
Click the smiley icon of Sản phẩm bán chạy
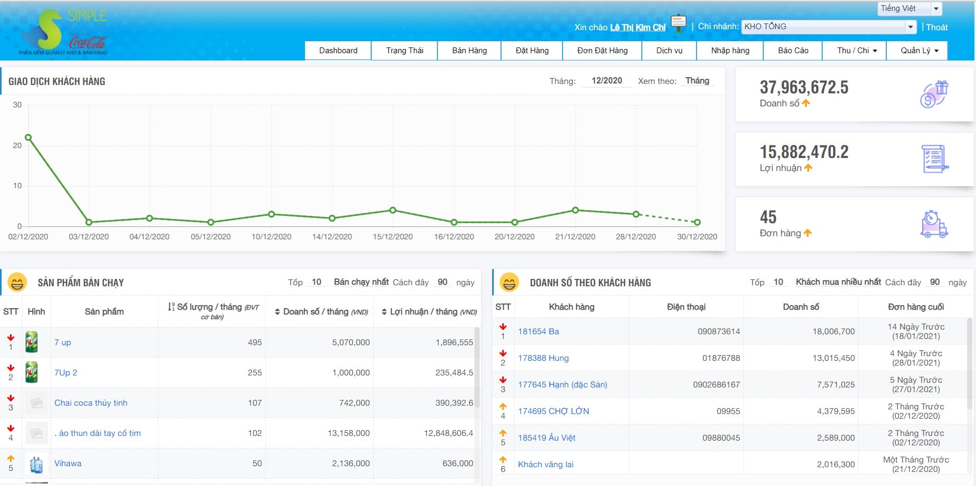[x=17, y=283]
